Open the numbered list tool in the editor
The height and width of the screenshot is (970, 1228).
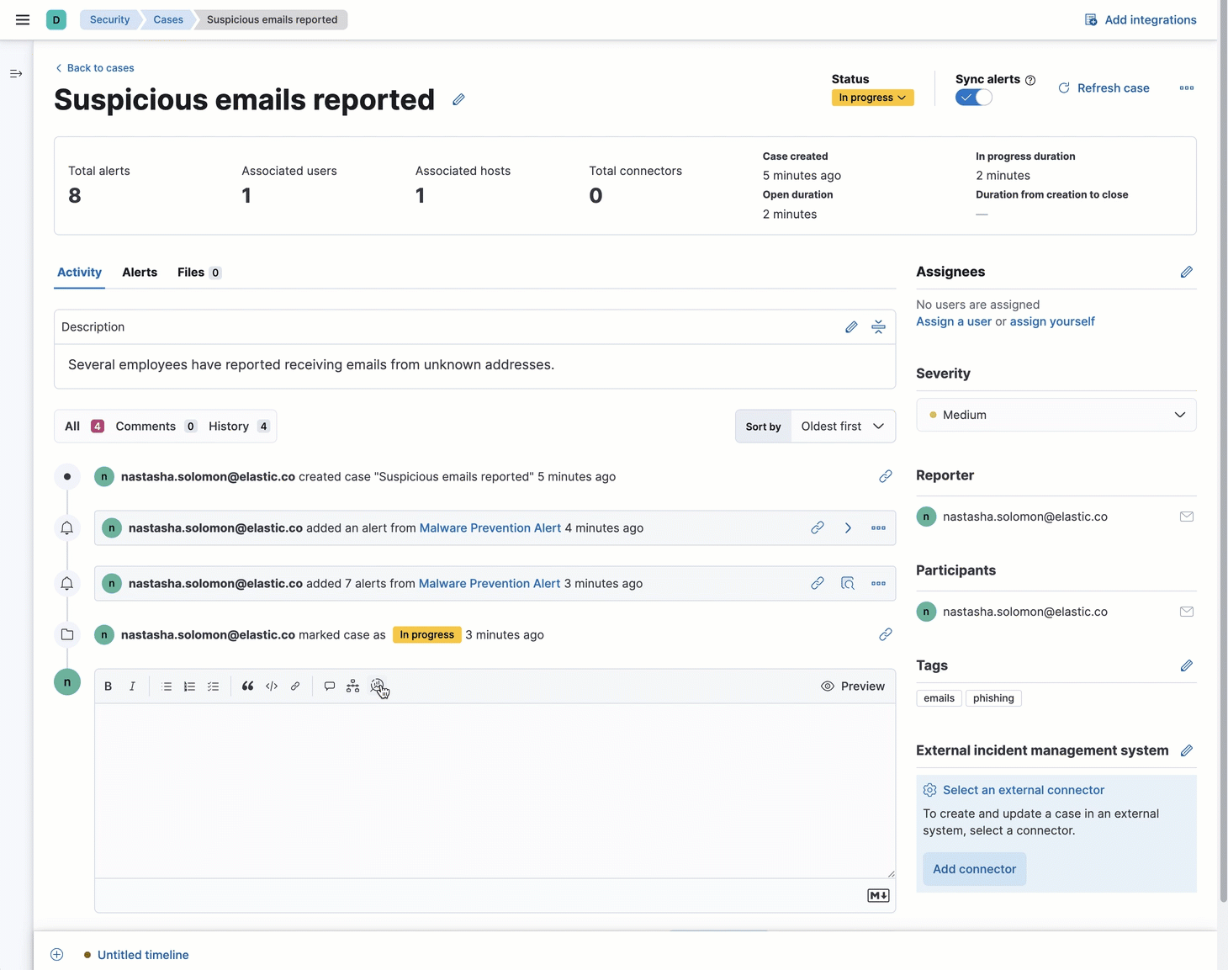click(x=189, y=686)
